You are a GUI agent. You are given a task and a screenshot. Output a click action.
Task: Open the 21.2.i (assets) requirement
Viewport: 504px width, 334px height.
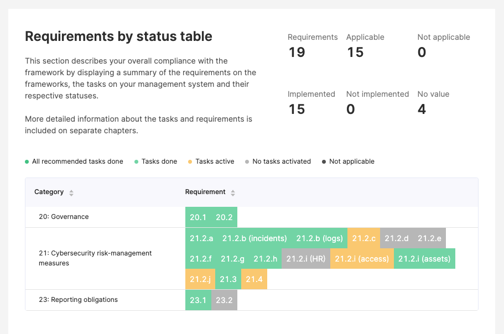click(424, 258)
